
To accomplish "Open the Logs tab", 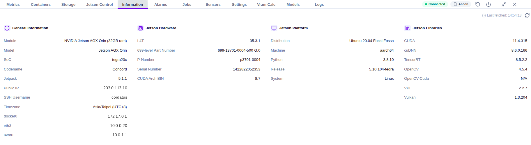I will click(319, 5).
